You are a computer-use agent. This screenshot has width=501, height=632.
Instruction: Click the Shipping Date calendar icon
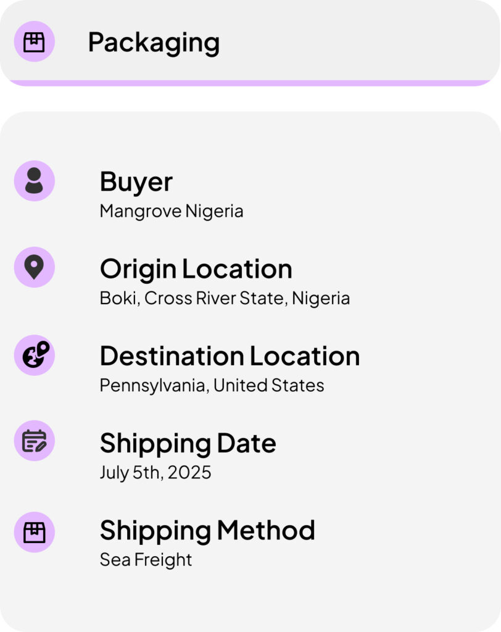tap(35, 441)
